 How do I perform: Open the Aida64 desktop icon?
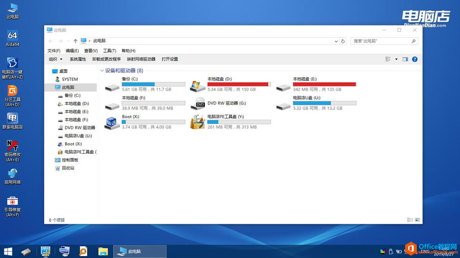(13, 38)
